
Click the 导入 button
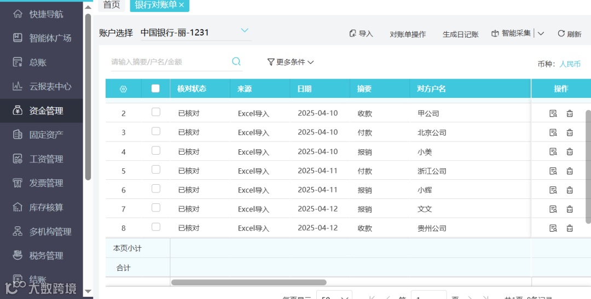click(x=361, y=34)
